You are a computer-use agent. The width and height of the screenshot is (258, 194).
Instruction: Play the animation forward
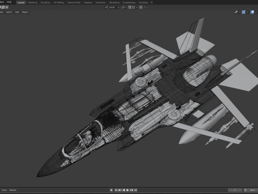point(127,190)
